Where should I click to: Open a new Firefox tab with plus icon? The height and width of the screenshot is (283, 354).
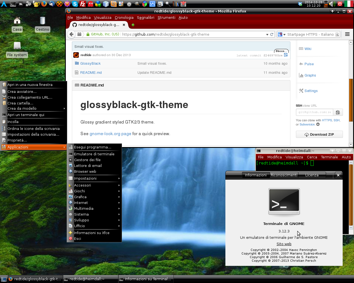[133, 25]
